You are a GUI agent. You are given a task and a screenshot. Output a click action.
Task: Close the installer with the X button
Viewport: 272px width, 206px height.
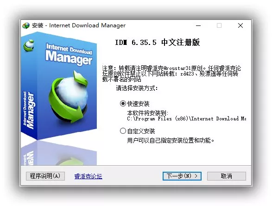point(240,25)
